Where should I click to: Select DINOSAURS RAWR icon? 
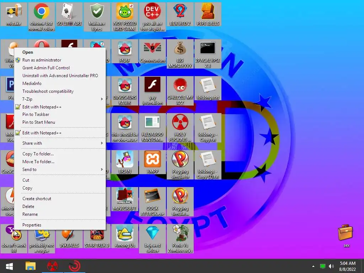click(x=125, y=91)
